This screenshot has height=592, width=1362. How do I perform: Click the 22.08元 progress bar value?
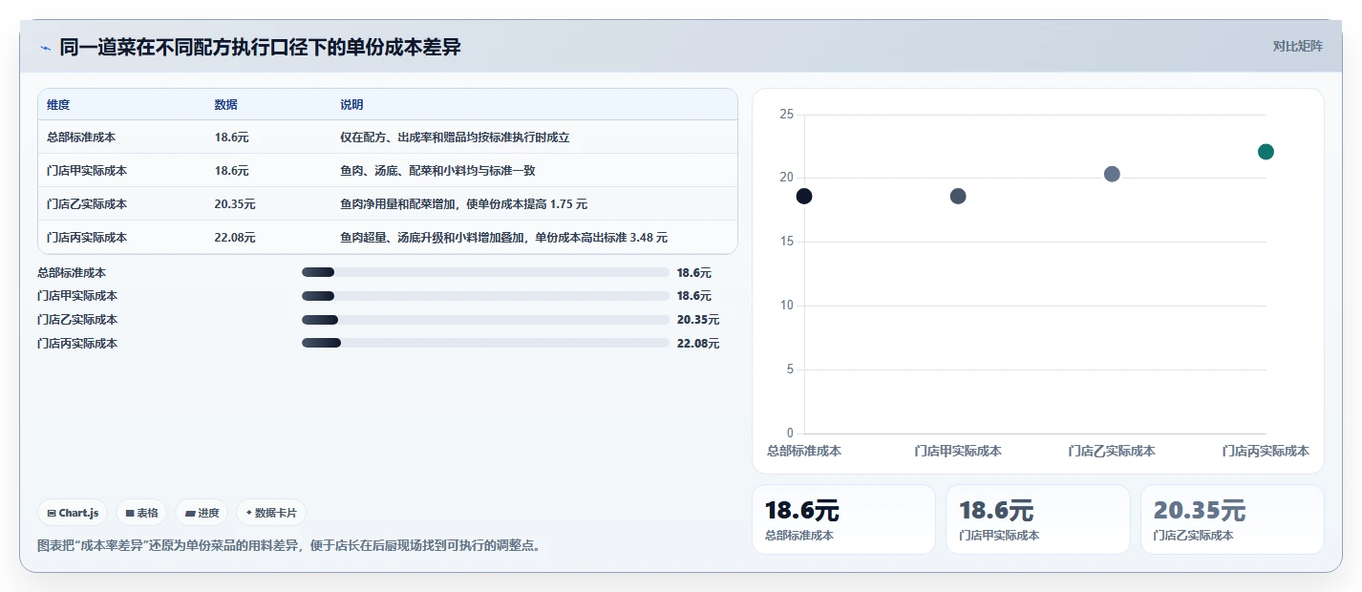pos(698,344)
